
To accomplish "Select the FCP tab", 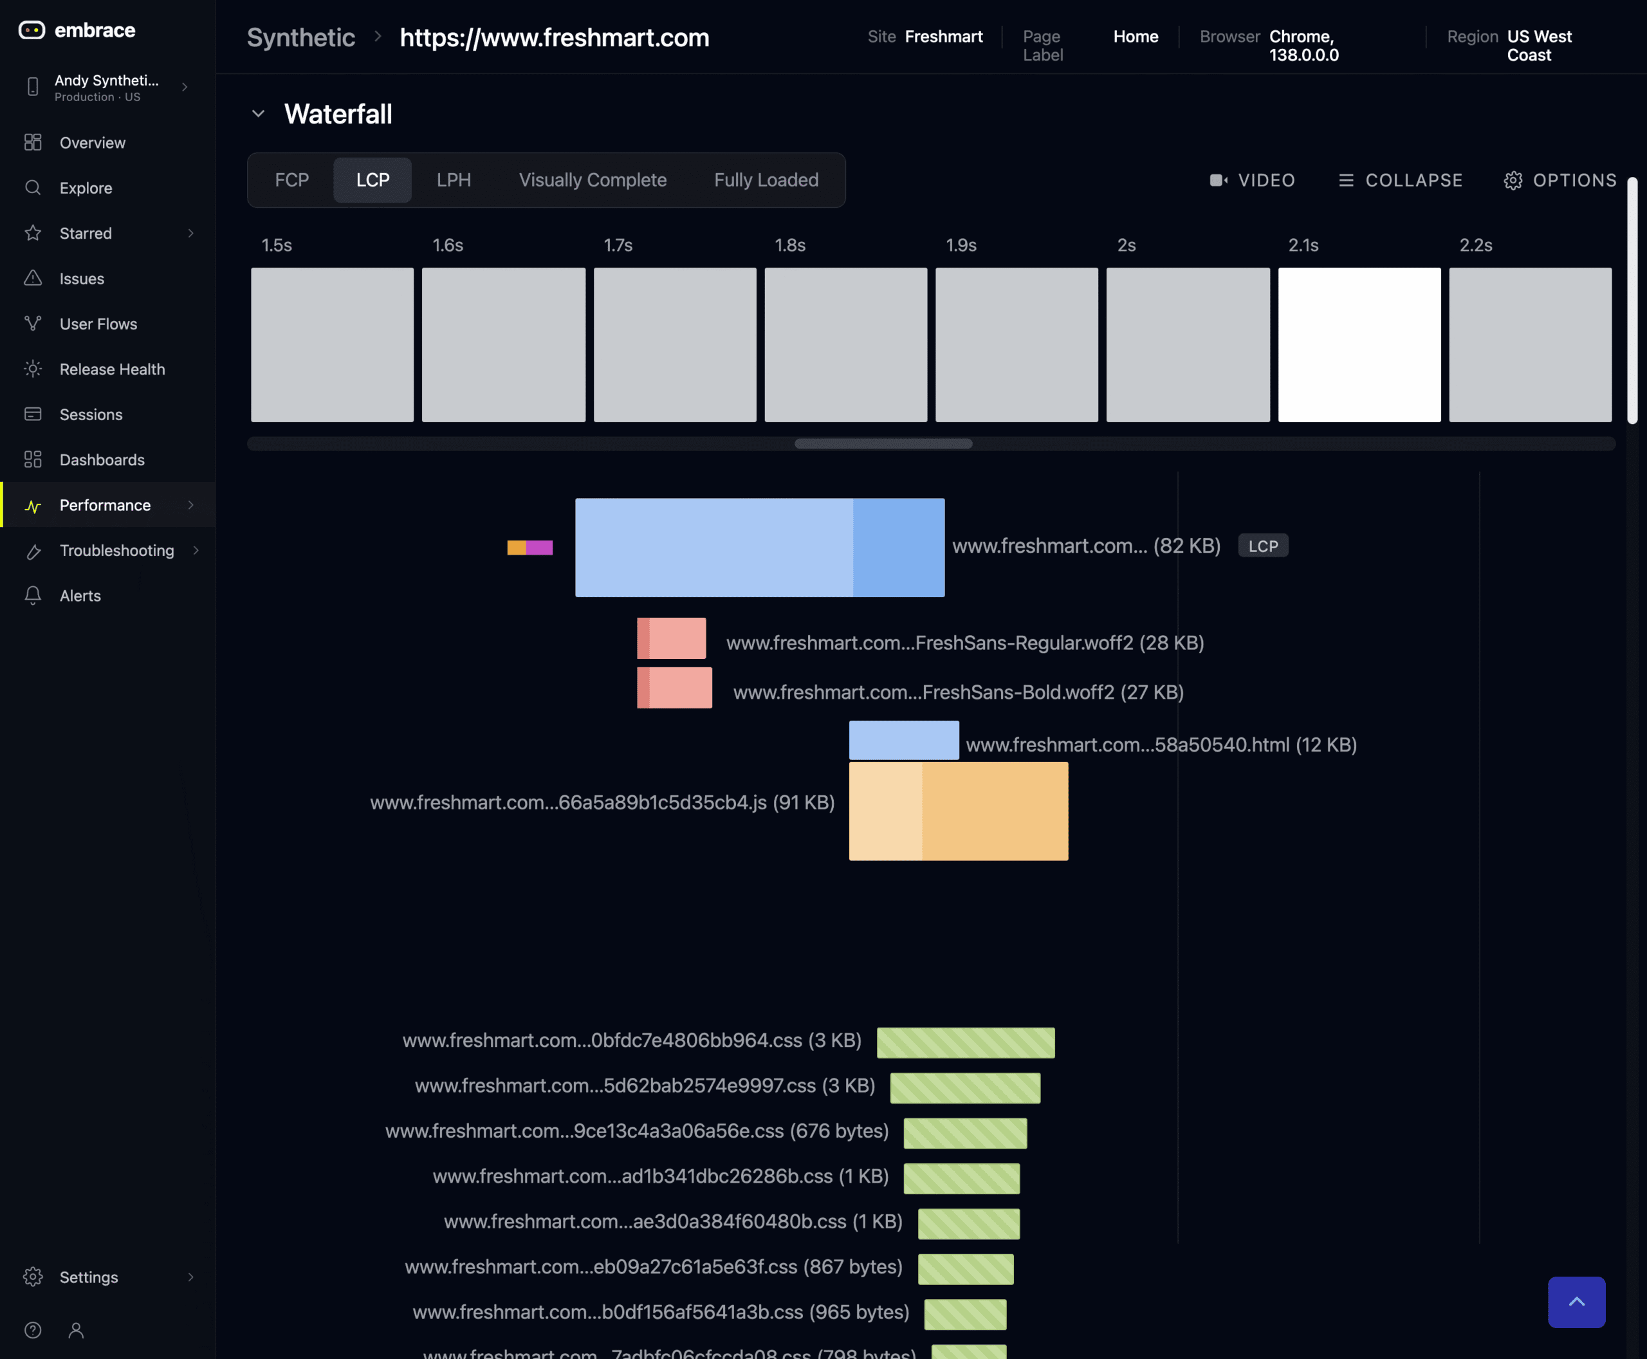I will (292, 180).
